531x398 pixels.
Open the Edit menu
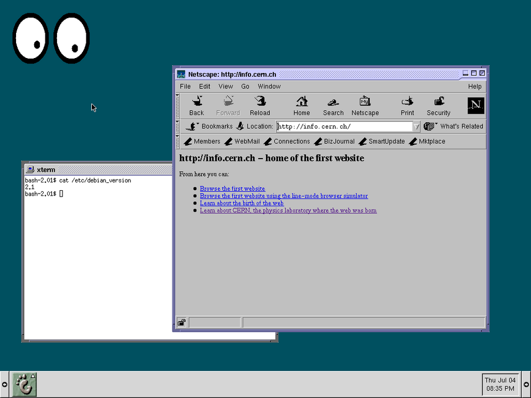(x=205, y=86)
